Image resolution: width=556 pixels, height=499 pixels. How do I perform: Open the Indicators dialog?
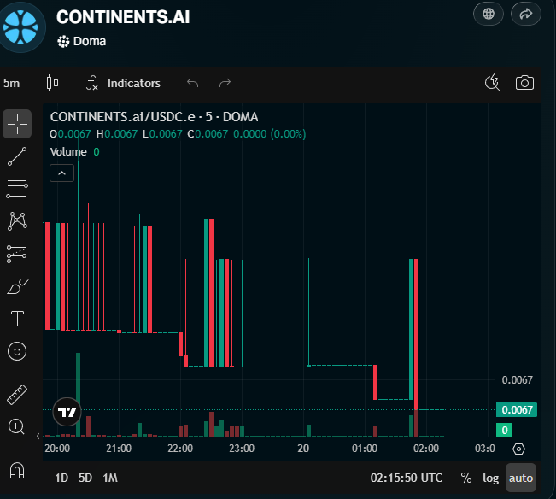click(x=123, y=83)
